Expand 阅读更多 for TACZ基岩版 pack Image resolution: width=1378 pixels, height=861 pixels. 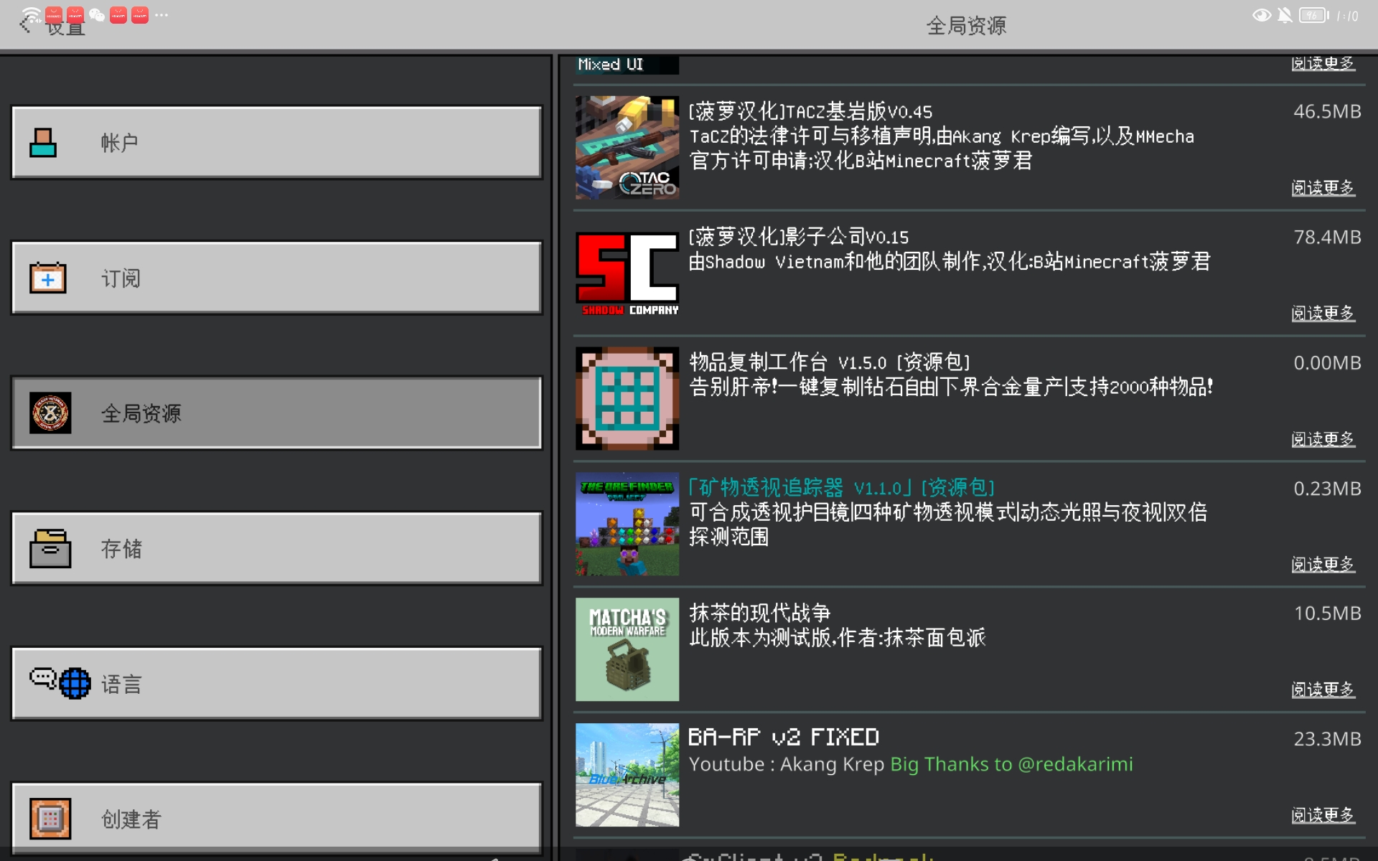[x=1322, y=188]
